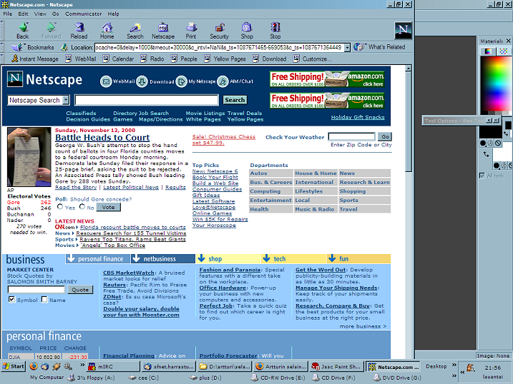Viewport: 513px width, 384px height.
Task: Open the Edit menu
Action: 23,14
